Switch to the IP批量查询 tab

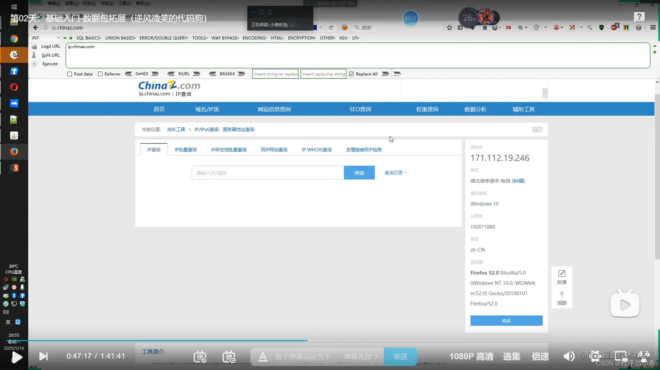[186, 149]
